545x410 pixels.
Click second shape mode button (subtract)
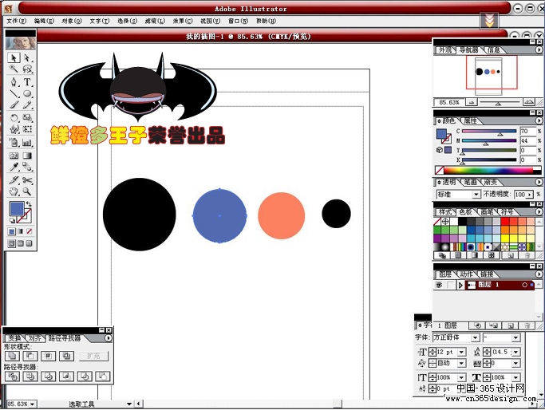coord(30,356)
